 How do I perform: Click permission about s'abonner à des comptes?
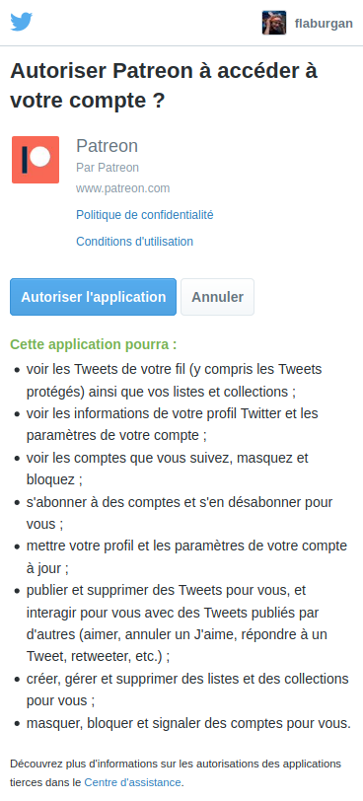180,513
